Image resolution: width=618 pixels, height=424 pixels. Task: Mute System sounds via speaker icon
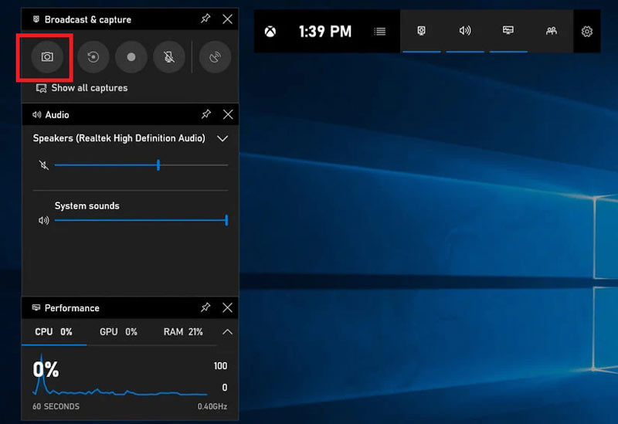(x=44, y=220)
